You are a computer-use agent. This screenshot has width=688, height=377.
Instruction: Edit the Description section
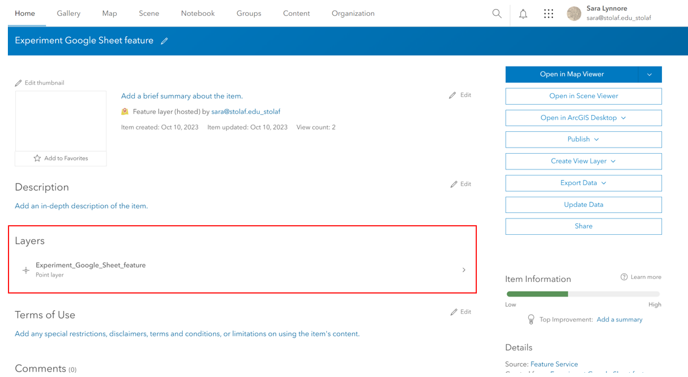click(460, 184)
